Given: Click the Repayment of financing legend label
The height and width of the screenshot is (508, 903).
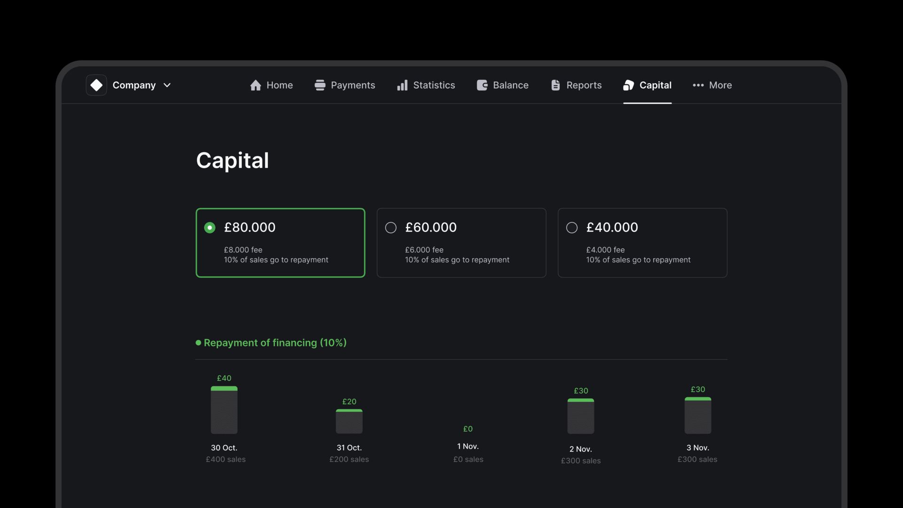Looking at the screenshot, I should point(275,343).
